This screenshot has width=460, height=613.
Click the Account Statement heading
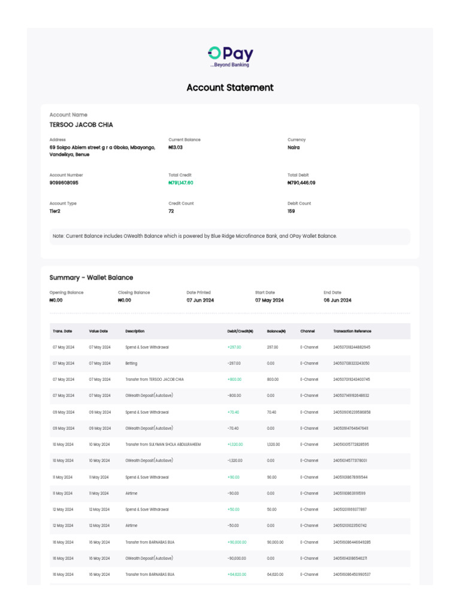tap(230, 87)
